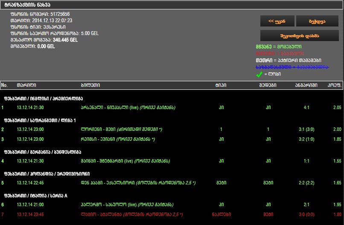This screenshot has height=225, width=344.
Task: Click the red Lazio vs Atalanta losing bet
Action: tap(131, 214)
